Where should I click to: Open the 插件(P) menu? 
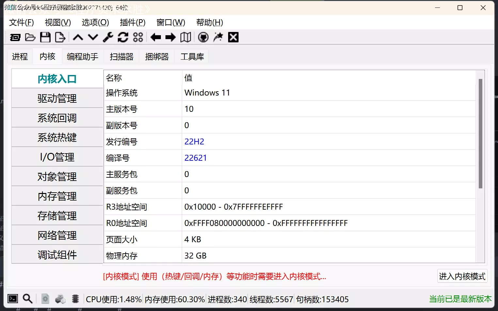pos(132,22)
